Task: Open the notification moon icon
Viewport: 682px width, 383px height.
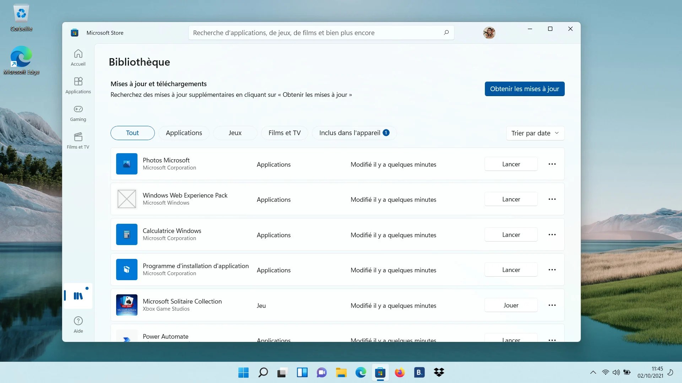Action: point(670,372)
